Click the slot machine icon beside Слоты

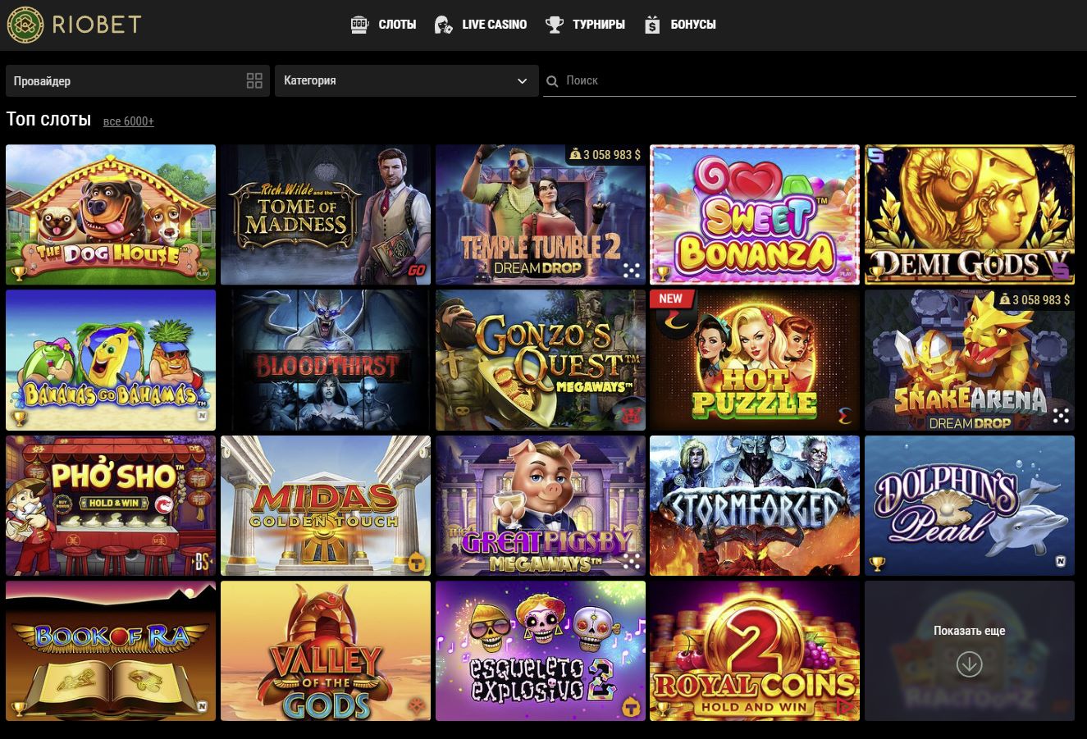[x=359, y=25]
